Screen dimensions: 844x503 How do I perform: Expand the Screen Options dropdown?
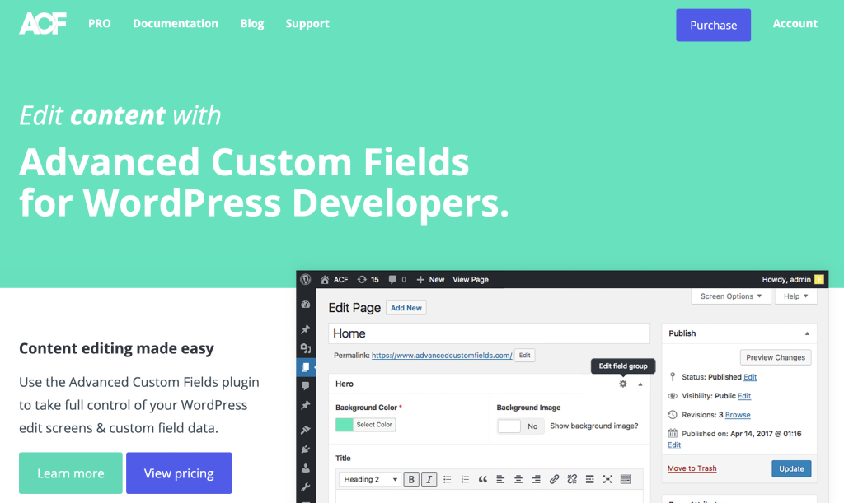[x=731, y=296]
